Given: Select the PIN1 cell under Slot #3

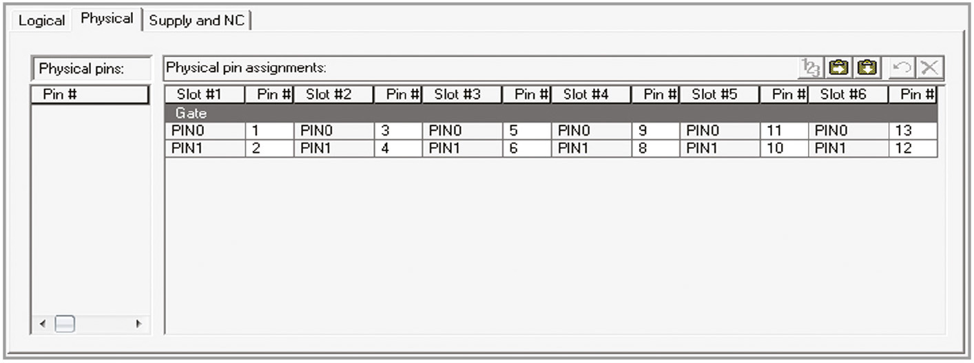Looking at the screenshot, I should coord(462,148).
